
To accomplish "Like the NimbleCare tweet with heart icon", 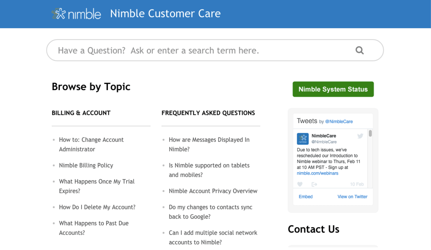I will coord(300,184).
